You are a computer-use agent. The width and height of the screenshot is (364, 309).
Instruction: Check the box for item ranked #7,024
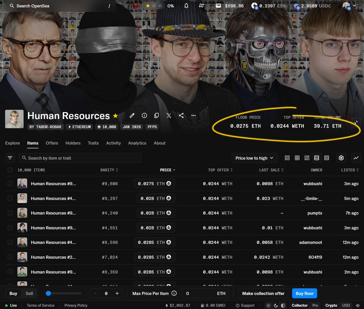click(10, 257)
